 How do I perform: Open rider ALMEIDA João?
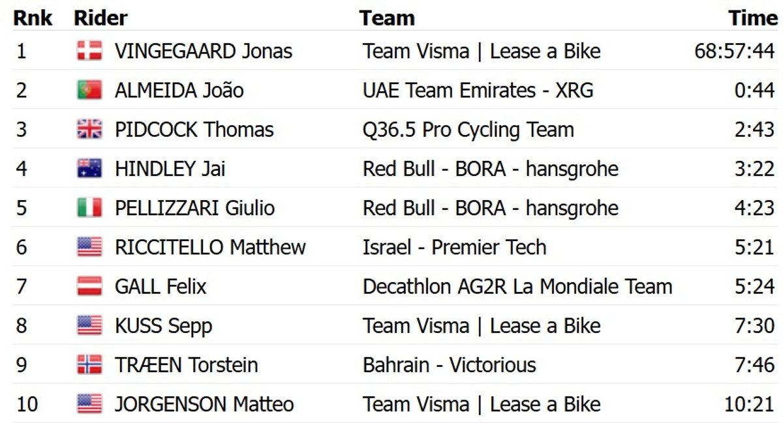tap(179, 90)
